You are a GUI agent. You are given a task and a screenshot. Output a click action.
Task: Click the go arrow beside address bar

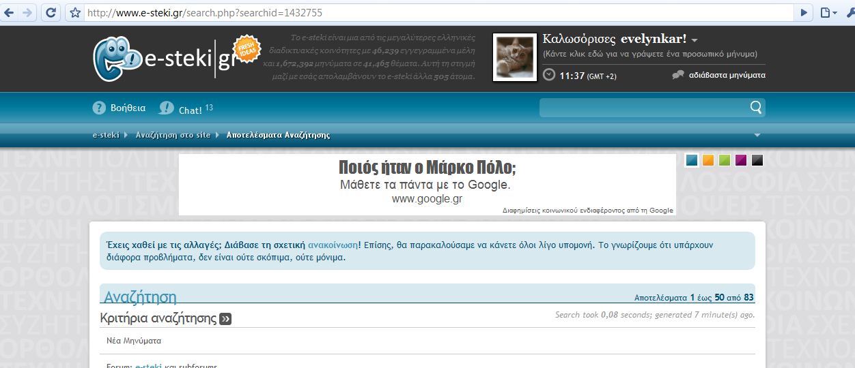(x=804, y=12)
